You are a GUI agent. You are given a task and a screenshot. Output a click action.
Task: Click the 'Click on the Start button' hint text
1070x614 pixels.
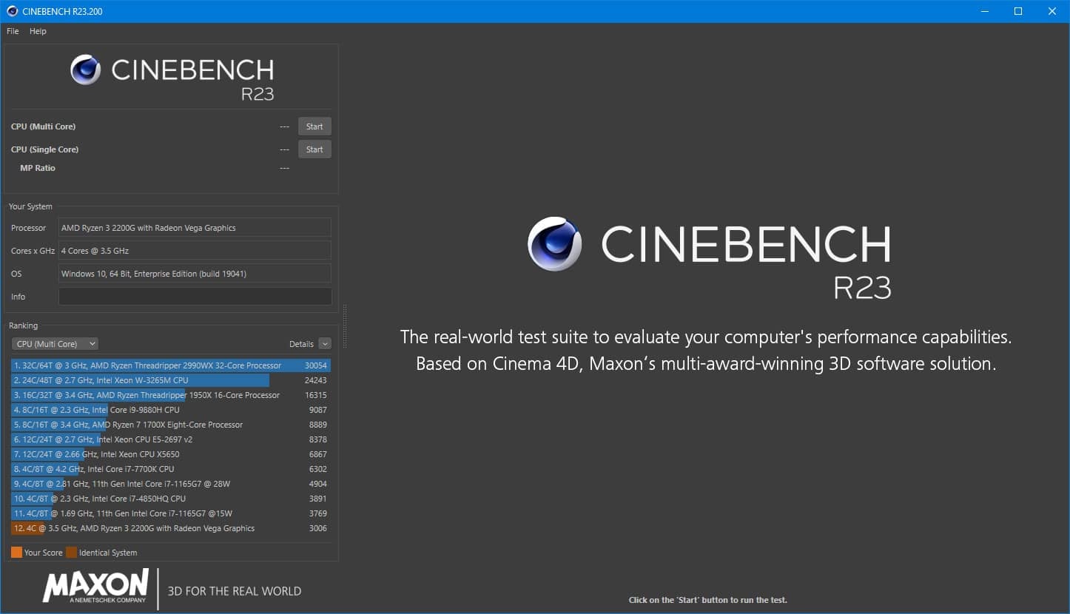point(708,600)
